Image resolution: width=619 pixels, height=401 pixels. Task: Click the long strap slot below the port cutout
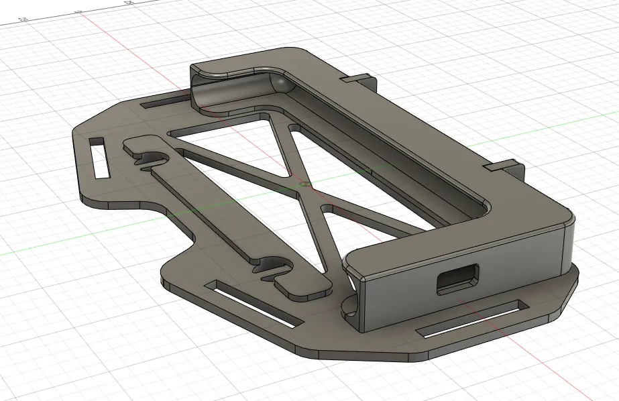(473, 319)
